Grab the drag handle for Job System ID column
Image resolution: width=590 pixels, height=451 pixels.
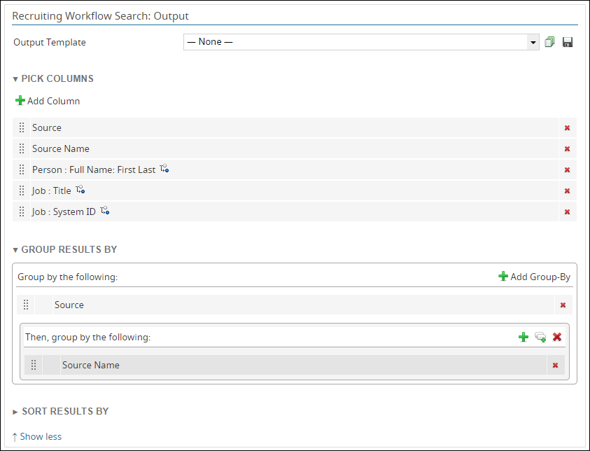[22, 211]
